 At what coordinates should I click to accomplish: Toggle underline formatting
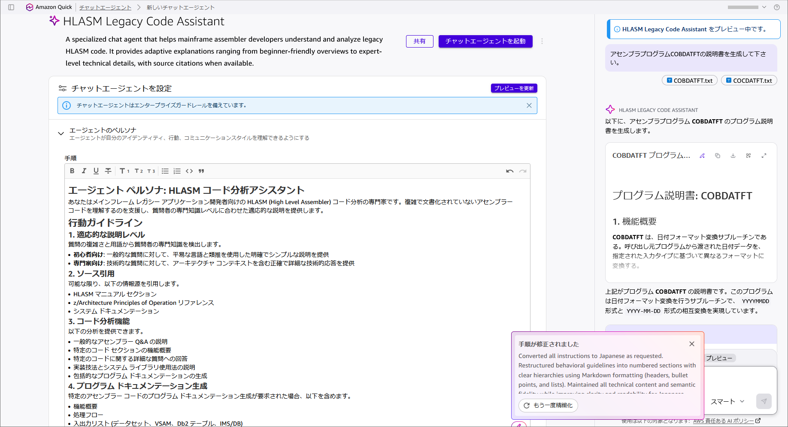[96, 171]
